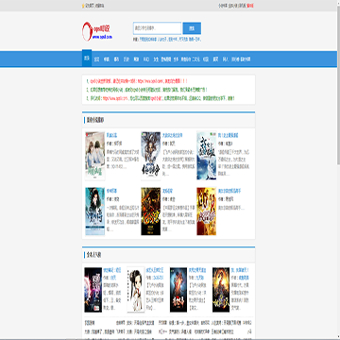The image size is (340, 340).
Task: Click the yellow icon in the top-left bar
Action: pyautogui.click(x=83, y=6)
